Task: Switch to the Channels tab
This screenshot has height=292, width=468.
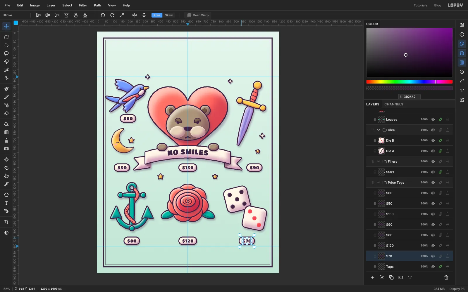Action: click(x=394, y=104)
